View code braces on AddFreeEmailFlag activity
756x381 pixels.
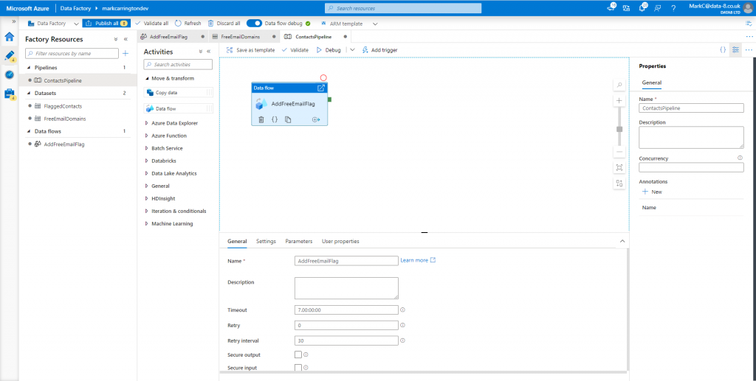275,119
